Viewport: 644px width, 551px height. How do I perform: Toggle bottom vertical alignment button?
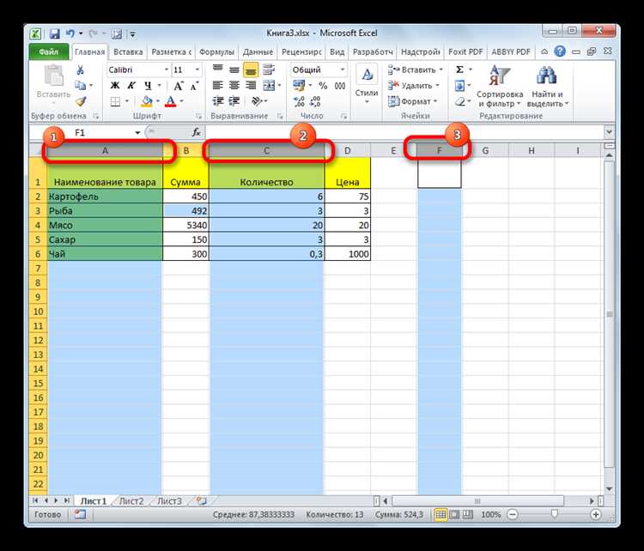click(x=251, y=70)
